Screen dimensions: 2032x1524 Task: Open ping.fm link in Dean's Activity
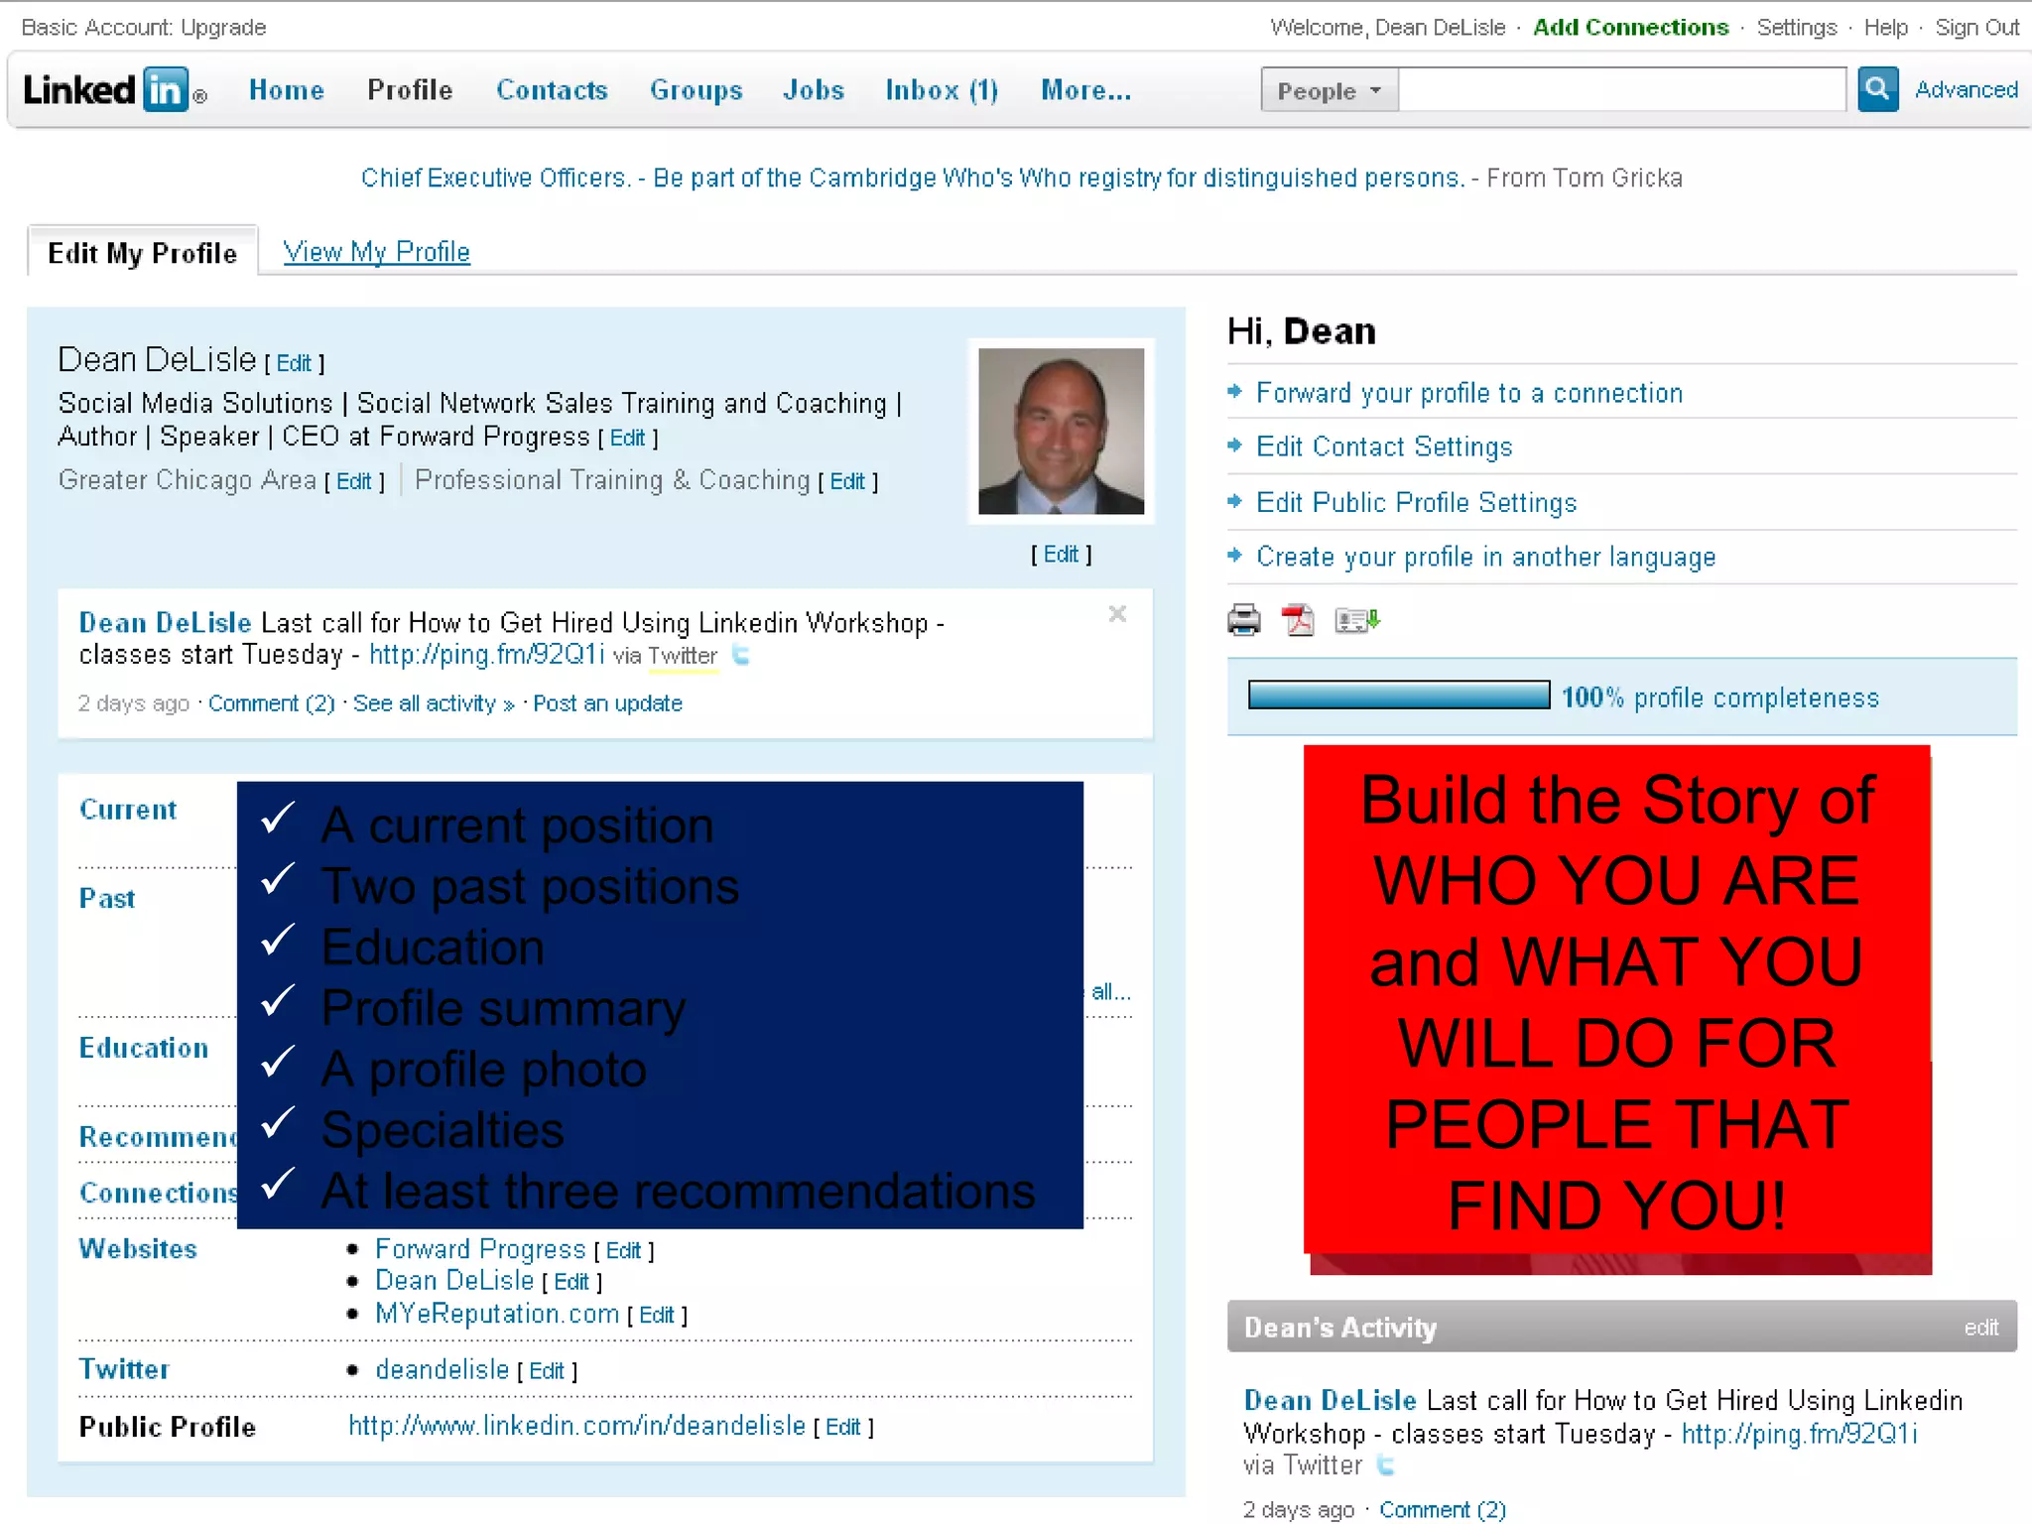(1799, 1434)
